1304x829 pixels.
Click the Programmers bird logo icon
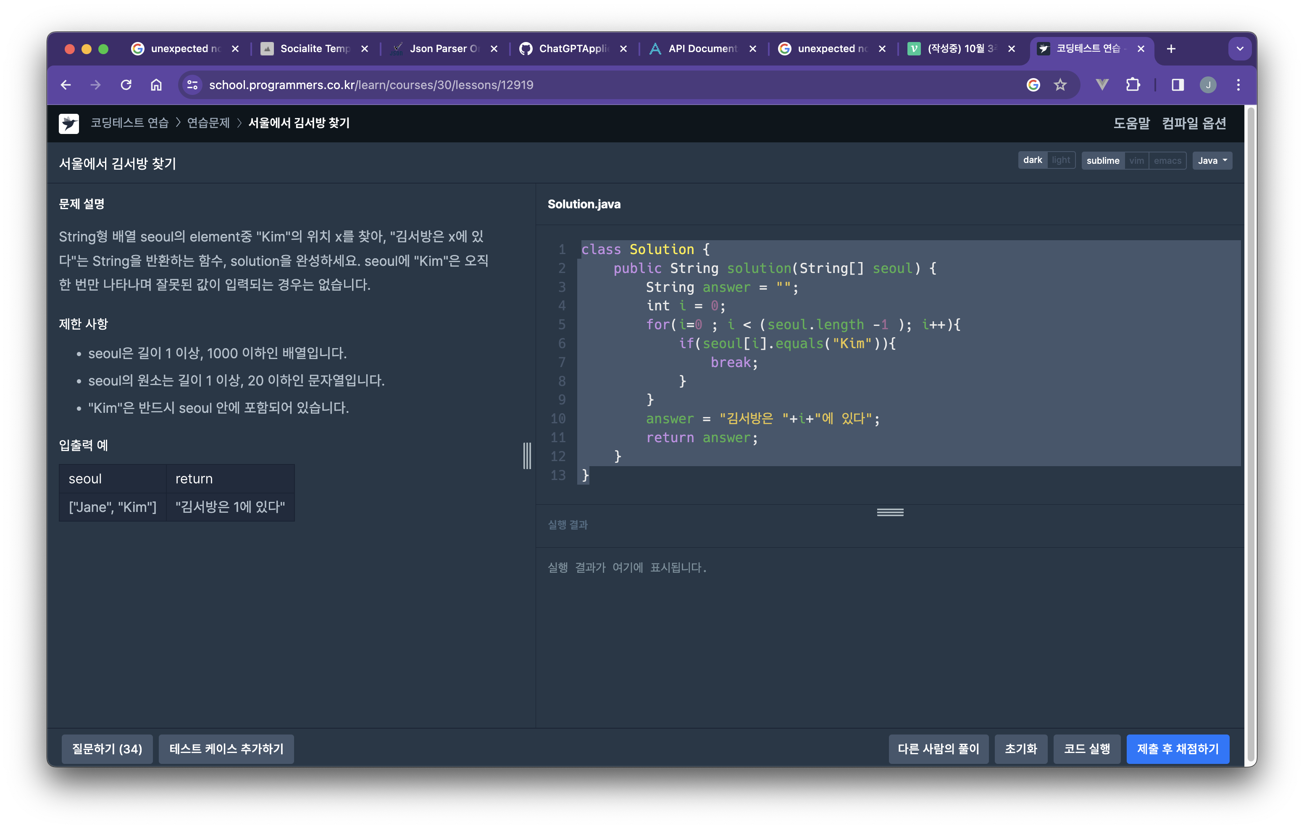coord(69,123)
